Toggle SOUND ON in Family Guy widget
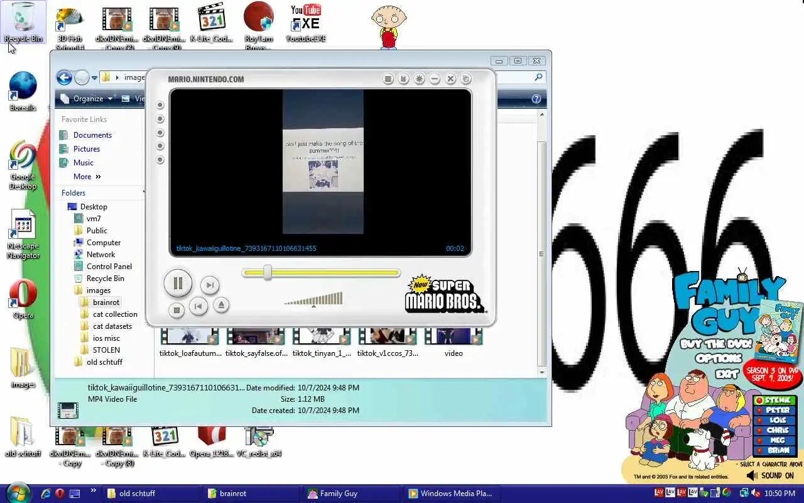The height and width of the screenshot is (503, 804). (x=770, y=476)
